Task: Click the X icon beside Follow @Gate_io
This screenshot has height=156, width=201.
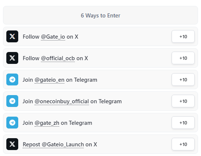Action: [x=12, y=36]
